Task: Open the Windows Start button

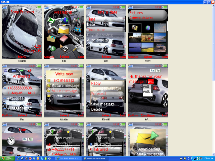Action: [x=7, y=159]
